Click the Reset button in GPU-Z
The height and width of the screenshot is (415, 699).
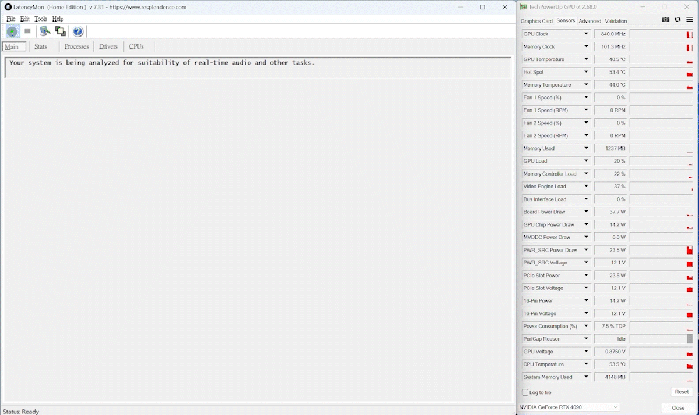[681, 392]
